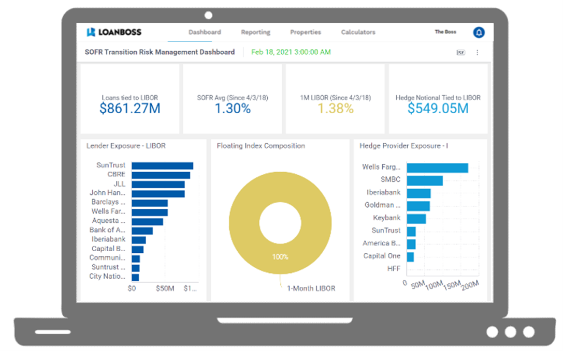Click the Keybank hedge provider bar
Screen dimensions: 563x351
[x=416, y=219]
